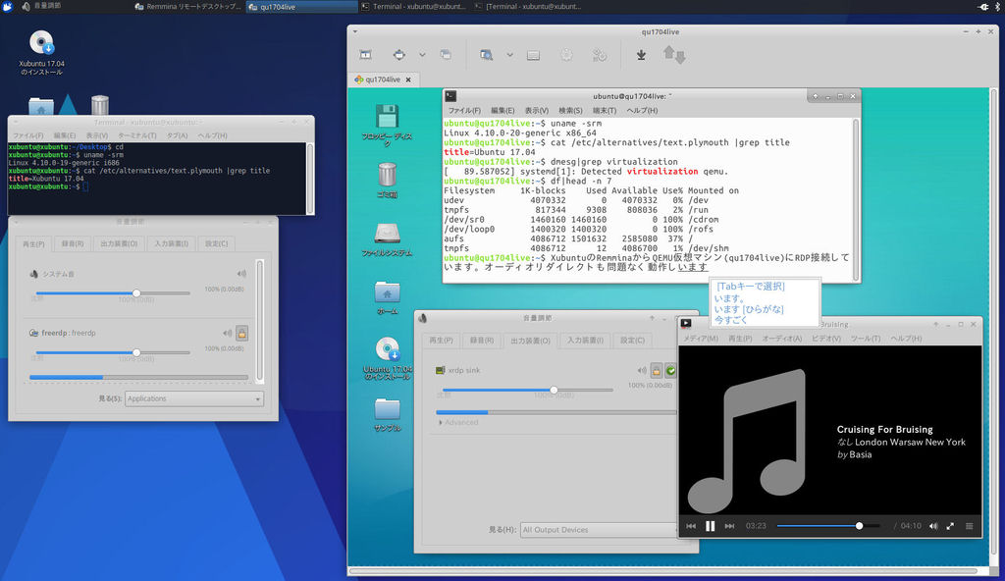Open the Remmina tools icon
Image resolution: width=1005 pixels, height=581 pixels.
(600, 55)
